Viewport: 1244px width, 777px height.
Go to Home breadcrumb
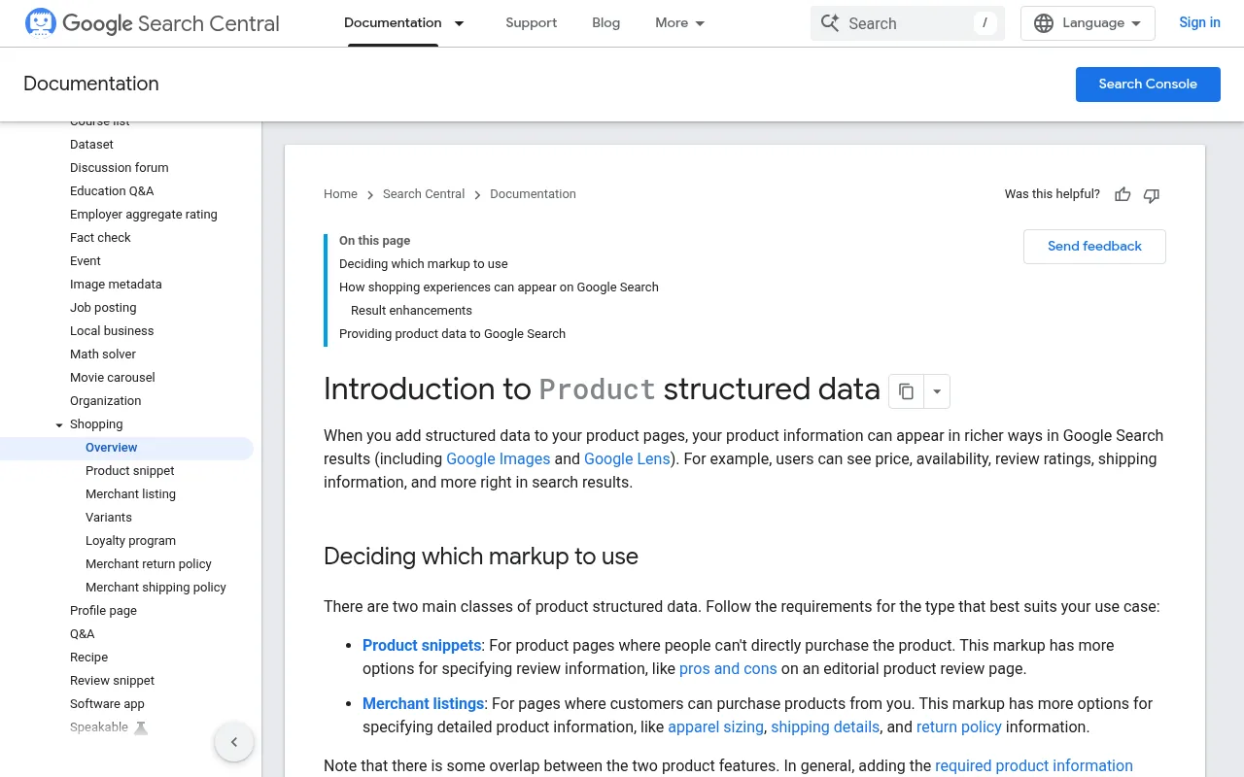point(340,194)
